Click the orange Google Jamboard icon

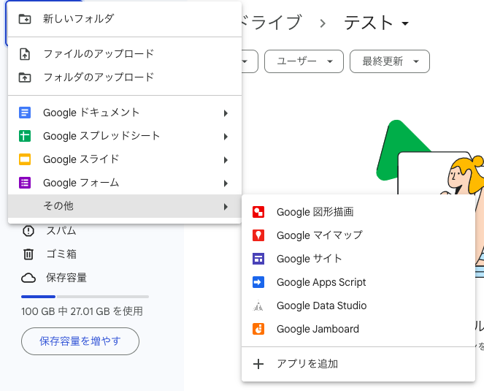(x=258, y=329)
